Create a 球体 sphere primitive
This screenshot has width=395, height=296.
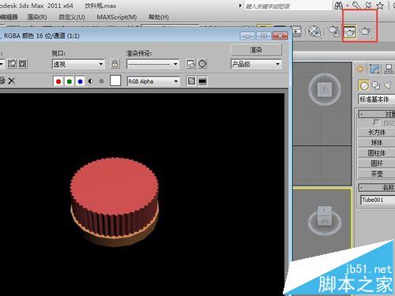tap(377, 143)
